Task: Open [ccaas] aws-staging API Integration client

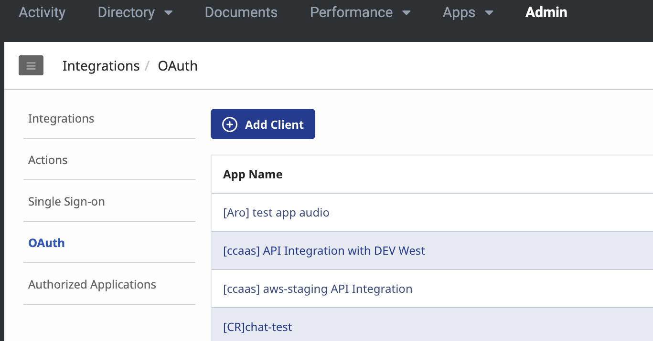Action: point(318,289)
